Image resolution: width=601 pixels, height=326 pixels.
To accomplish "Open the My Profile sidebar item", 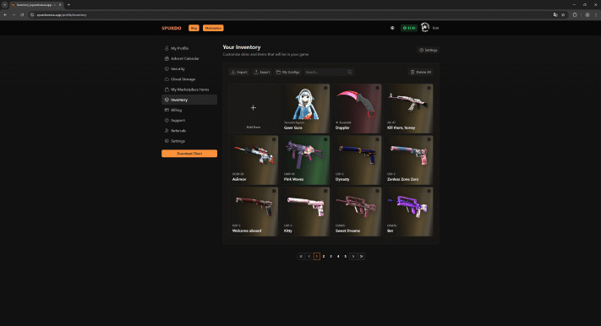I will click(189, 48).
